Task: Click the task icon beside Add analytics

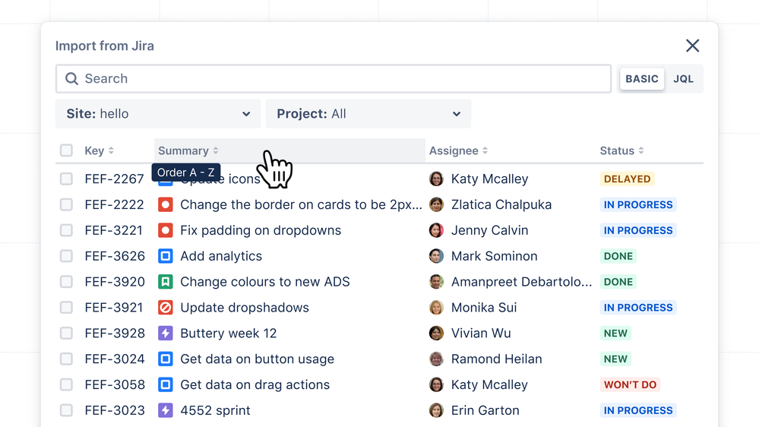Action: click(x=166, y=256)
